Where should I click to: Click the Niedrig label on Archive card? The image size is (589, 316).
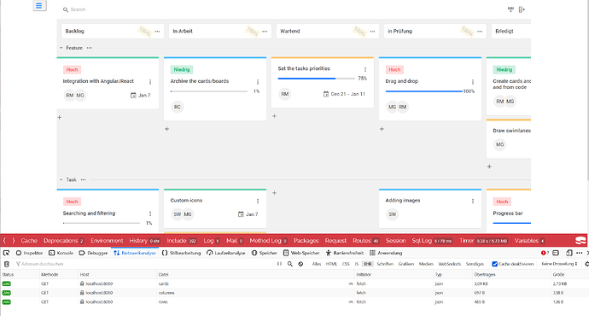(182, 69)
